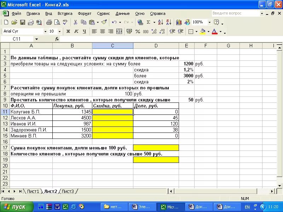Insert AutoSum with the sigma icon
The image size is (283, 212).
point(148,22)
